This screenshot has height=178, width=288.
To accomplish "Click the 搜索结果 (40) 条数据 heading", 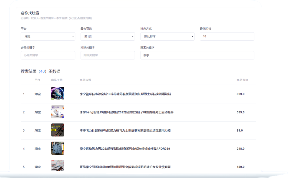I will pos(41,71).
